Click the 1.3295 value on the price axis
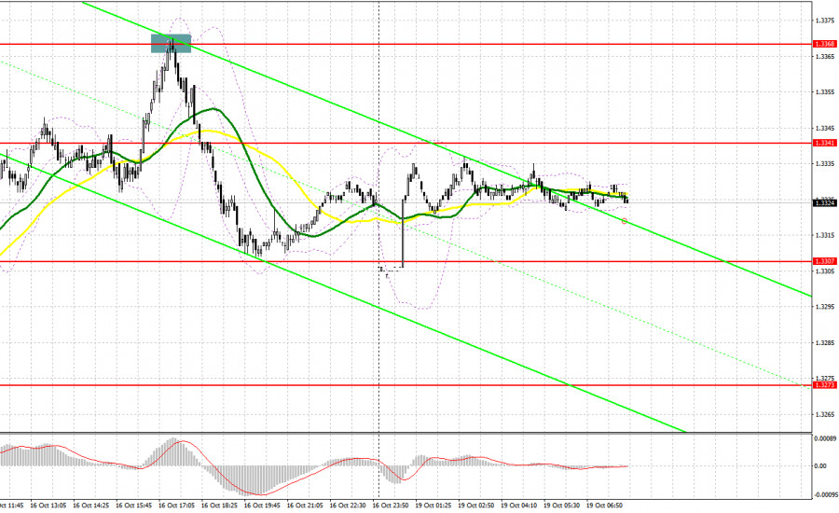This screenshot has width=839, height=513. click(x=825, y=307)
